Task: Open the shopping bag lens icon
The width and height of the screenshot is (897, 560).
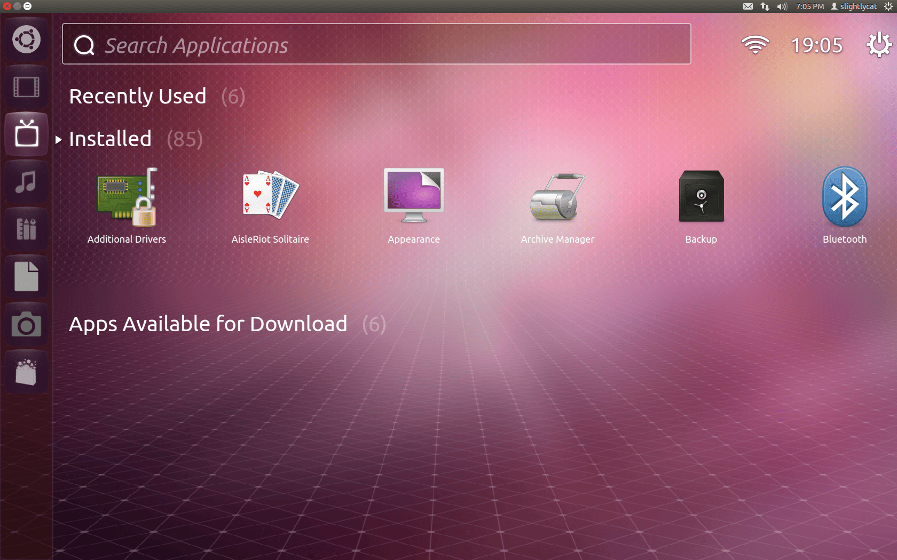Action: click(x=26, y=372)
